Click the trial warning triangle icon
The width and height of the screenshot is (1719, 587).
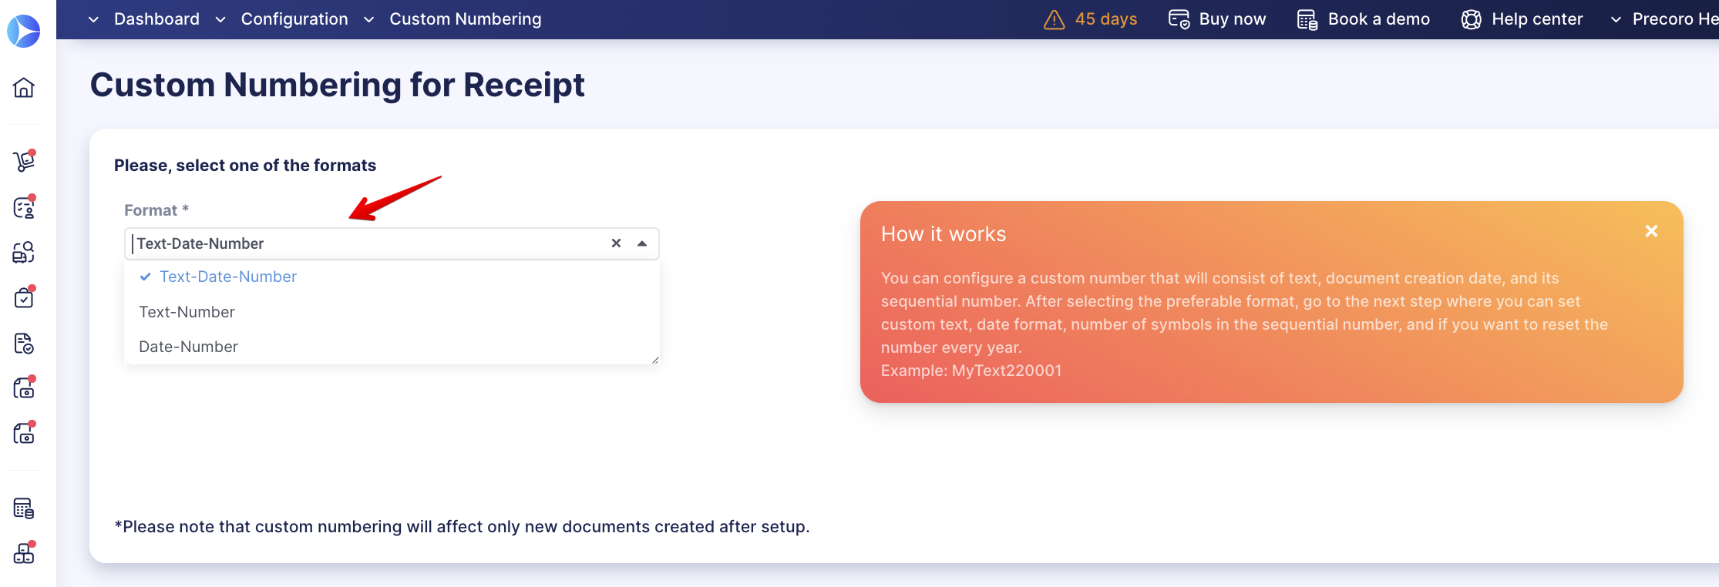coord(1054,19)
